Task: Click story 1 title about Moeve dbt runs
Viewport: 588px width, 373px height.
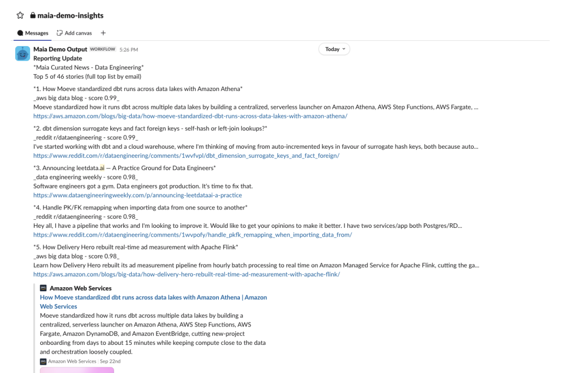Action: click(138, 89)
